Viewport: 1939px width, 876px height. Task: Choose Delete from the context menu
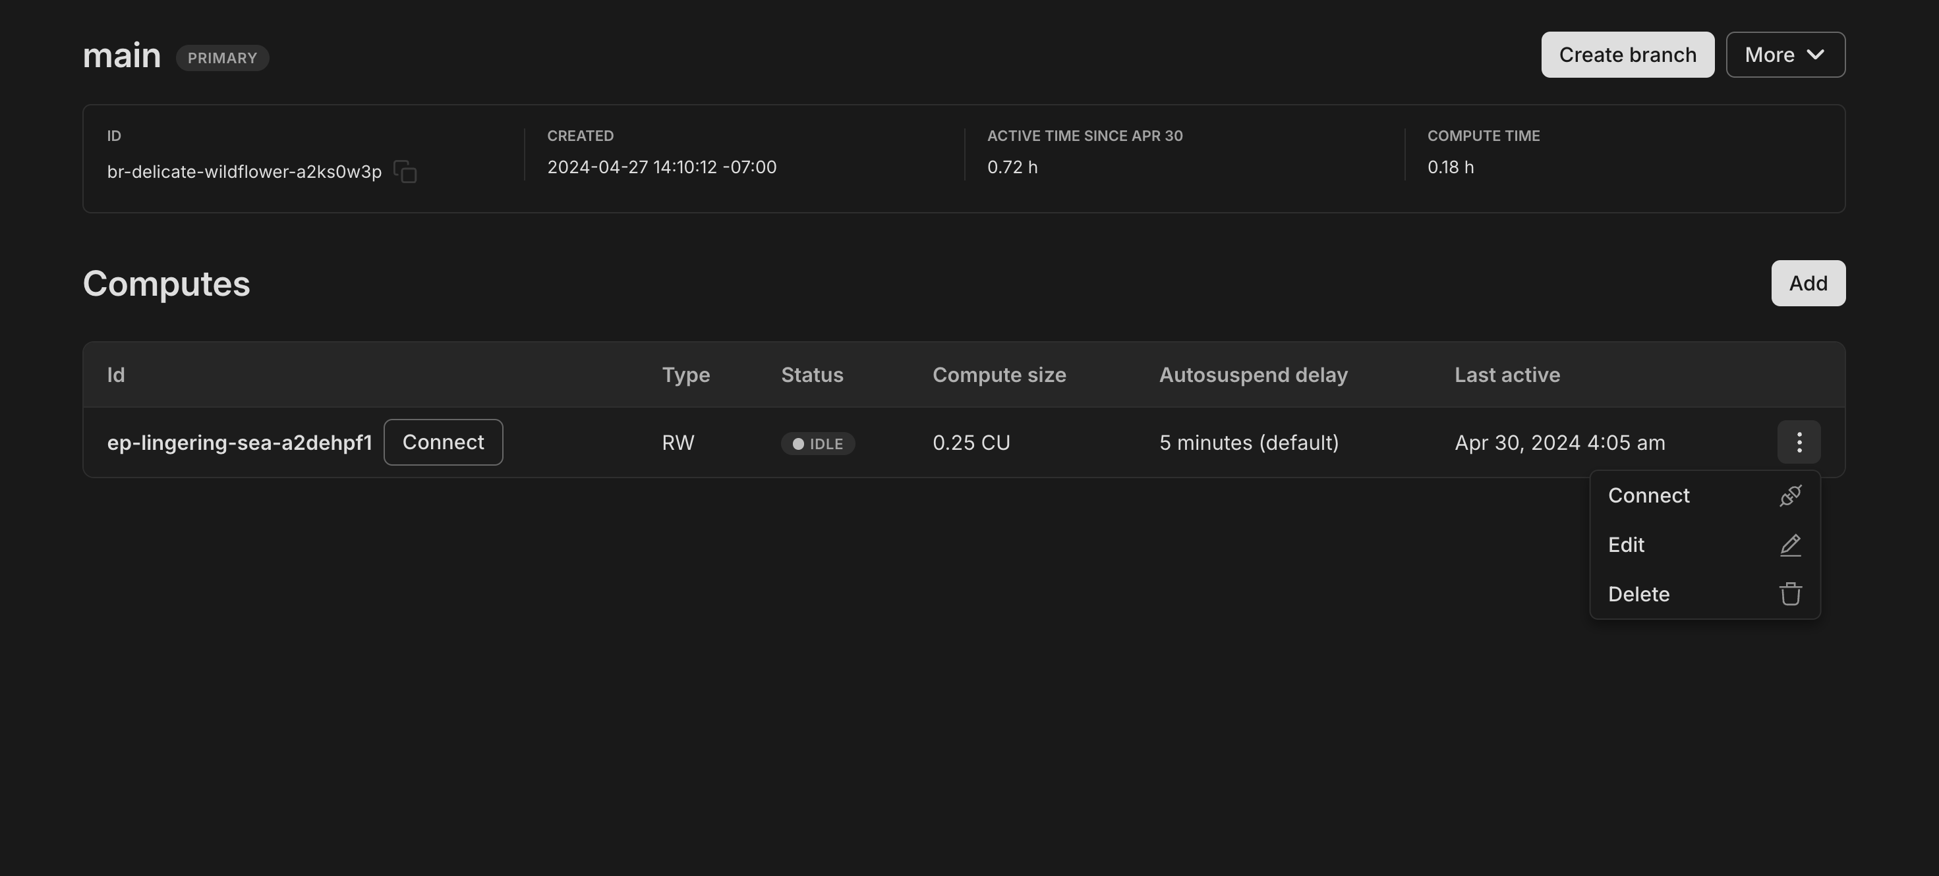click(1638, 594)
